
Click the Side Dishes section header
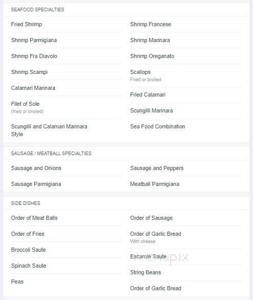[x=26, y=203]
